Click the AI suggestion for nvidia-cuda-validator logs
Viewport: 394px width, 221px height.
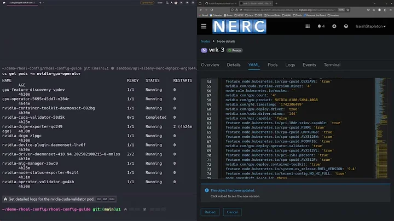[x=60, y=199]
